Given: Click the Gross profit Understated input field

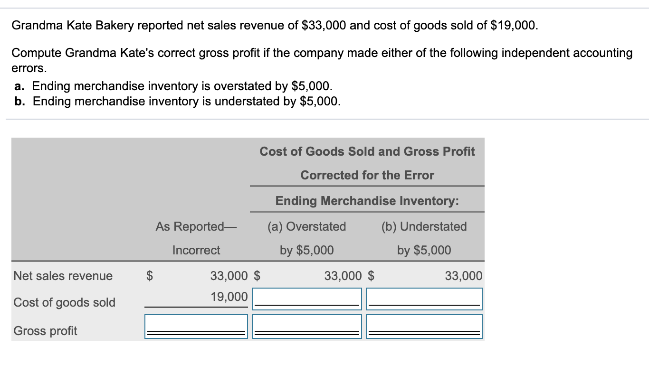Looking at the screenshot, I should pyautogui.click(x=423, y=326).
